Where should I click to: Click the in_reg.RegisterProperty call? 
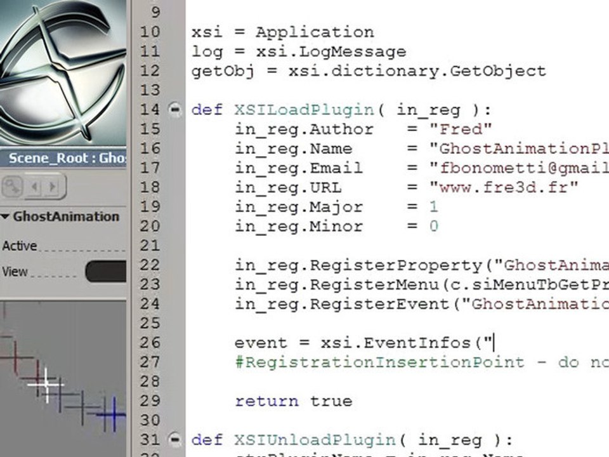[x=422, y=265]
